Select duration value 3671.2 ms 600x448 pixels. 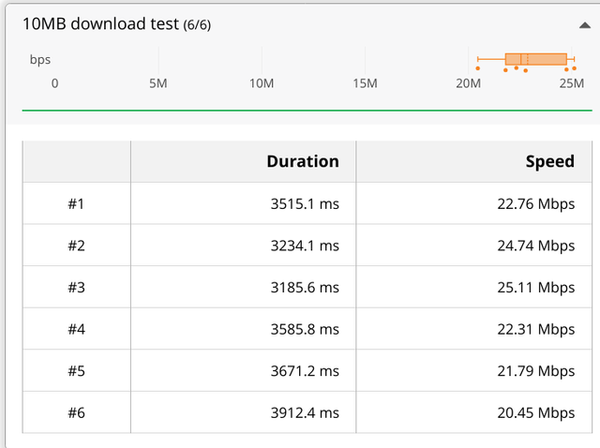click(305, 371)
